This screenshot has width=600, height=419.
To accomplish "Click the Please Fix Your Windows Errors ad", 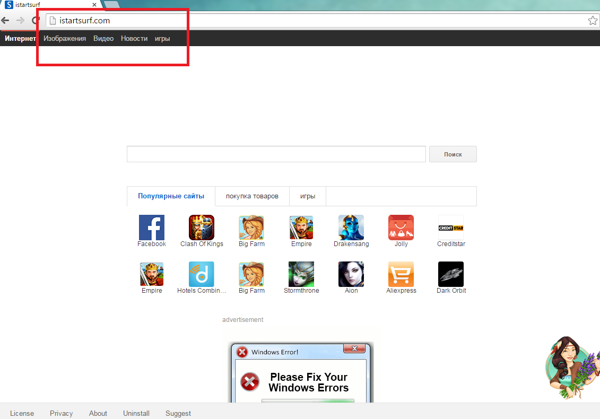I will 308,382.
